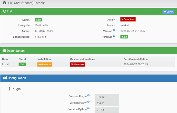Screen dimensions: 177x113
Task: Disable automatic management in the Dépendances row
Action: coord(78,65)
